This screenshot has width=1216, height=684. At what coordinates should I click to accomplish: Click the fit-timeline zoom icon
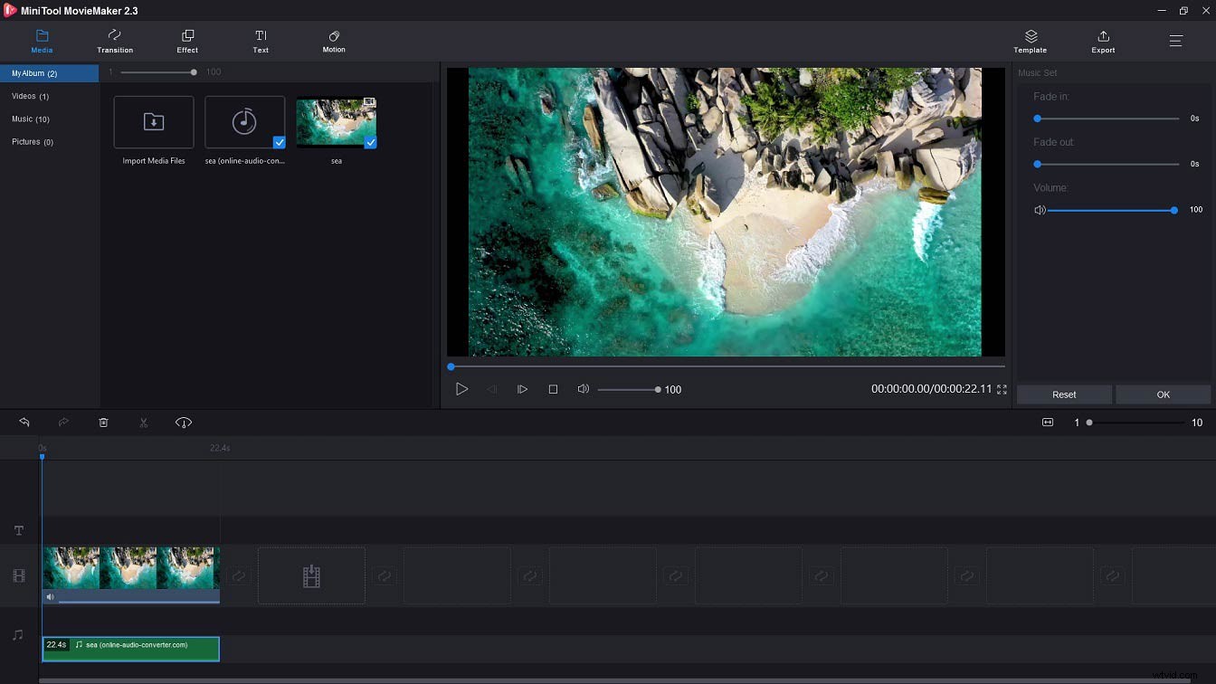pos(1047,422)
